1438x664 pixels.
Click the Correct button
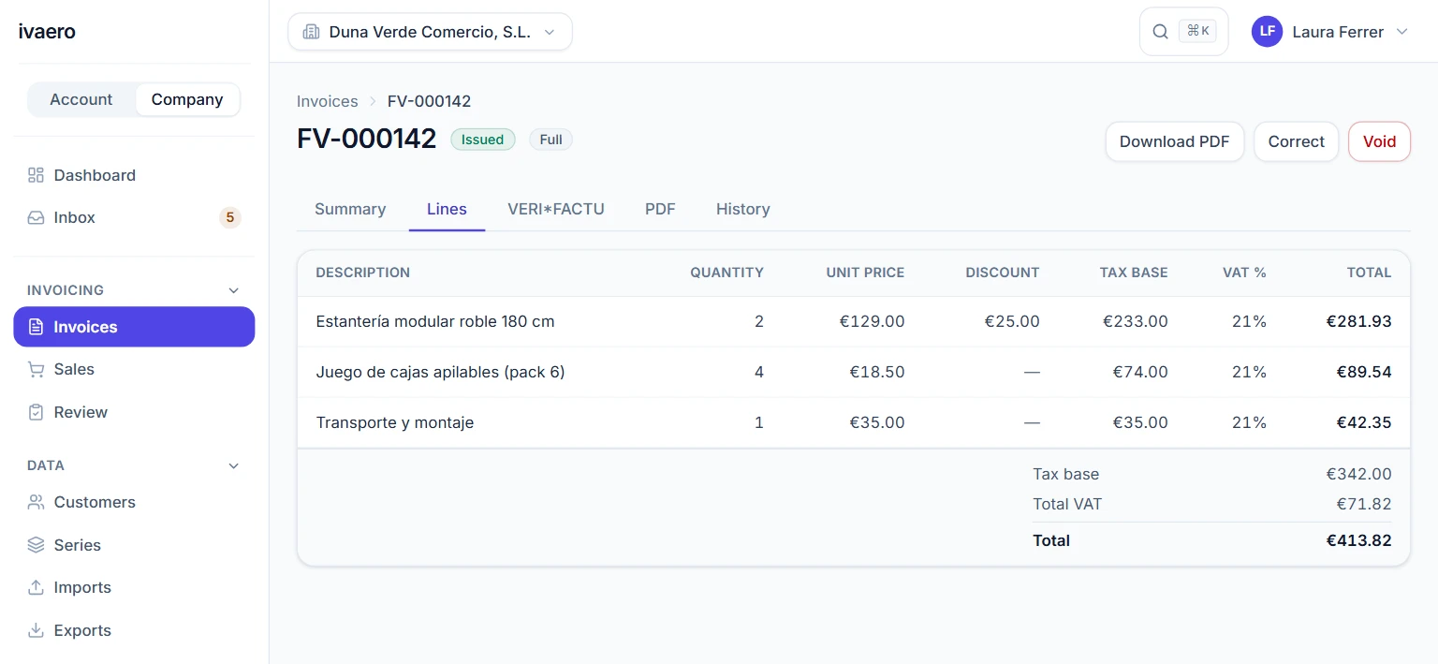coord(1297,141)
